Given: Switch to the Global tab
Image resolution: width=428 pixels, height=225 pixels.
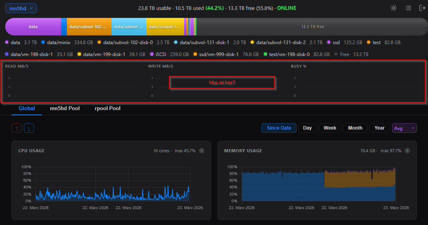Looking at the screenshot, I should point(27,109).
